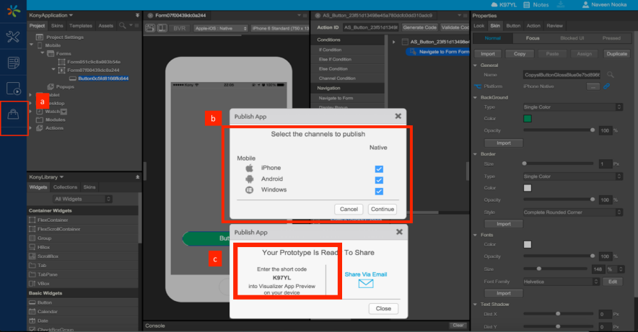Click the Share Via Email envelope icon

click(366, 283)
